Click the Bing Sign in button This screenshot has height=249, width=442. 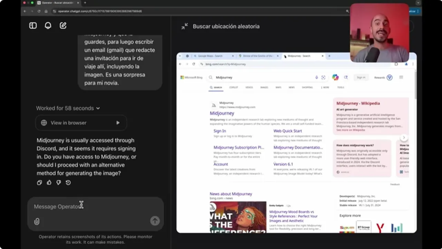coord(361,77)
